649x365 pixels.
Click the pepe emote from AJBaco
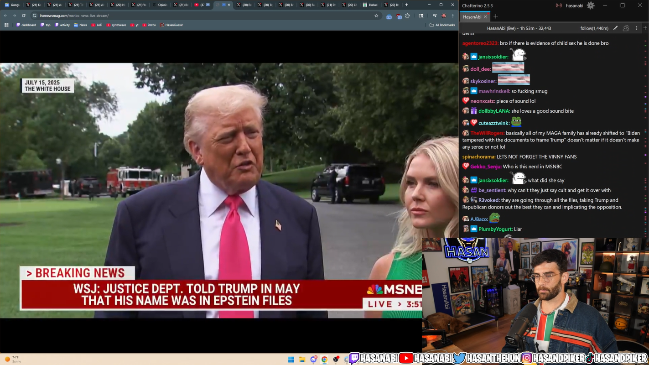(494, 218)
